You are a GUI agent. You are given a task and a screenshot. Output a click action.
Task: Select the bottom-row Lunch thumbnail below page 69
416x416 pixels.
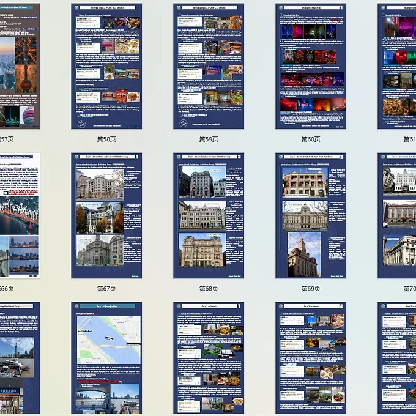click(311, 358)
